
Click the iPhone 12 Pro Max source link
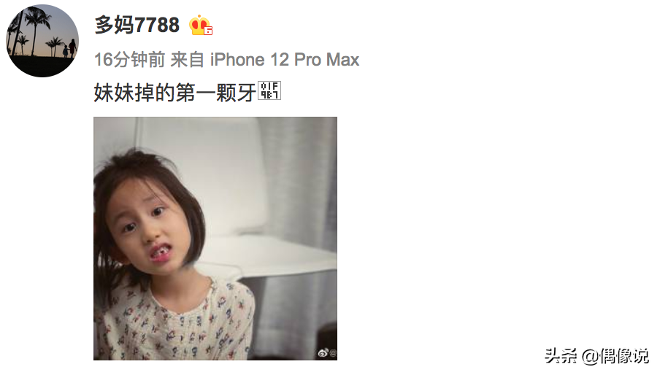[x=285, y=60]
